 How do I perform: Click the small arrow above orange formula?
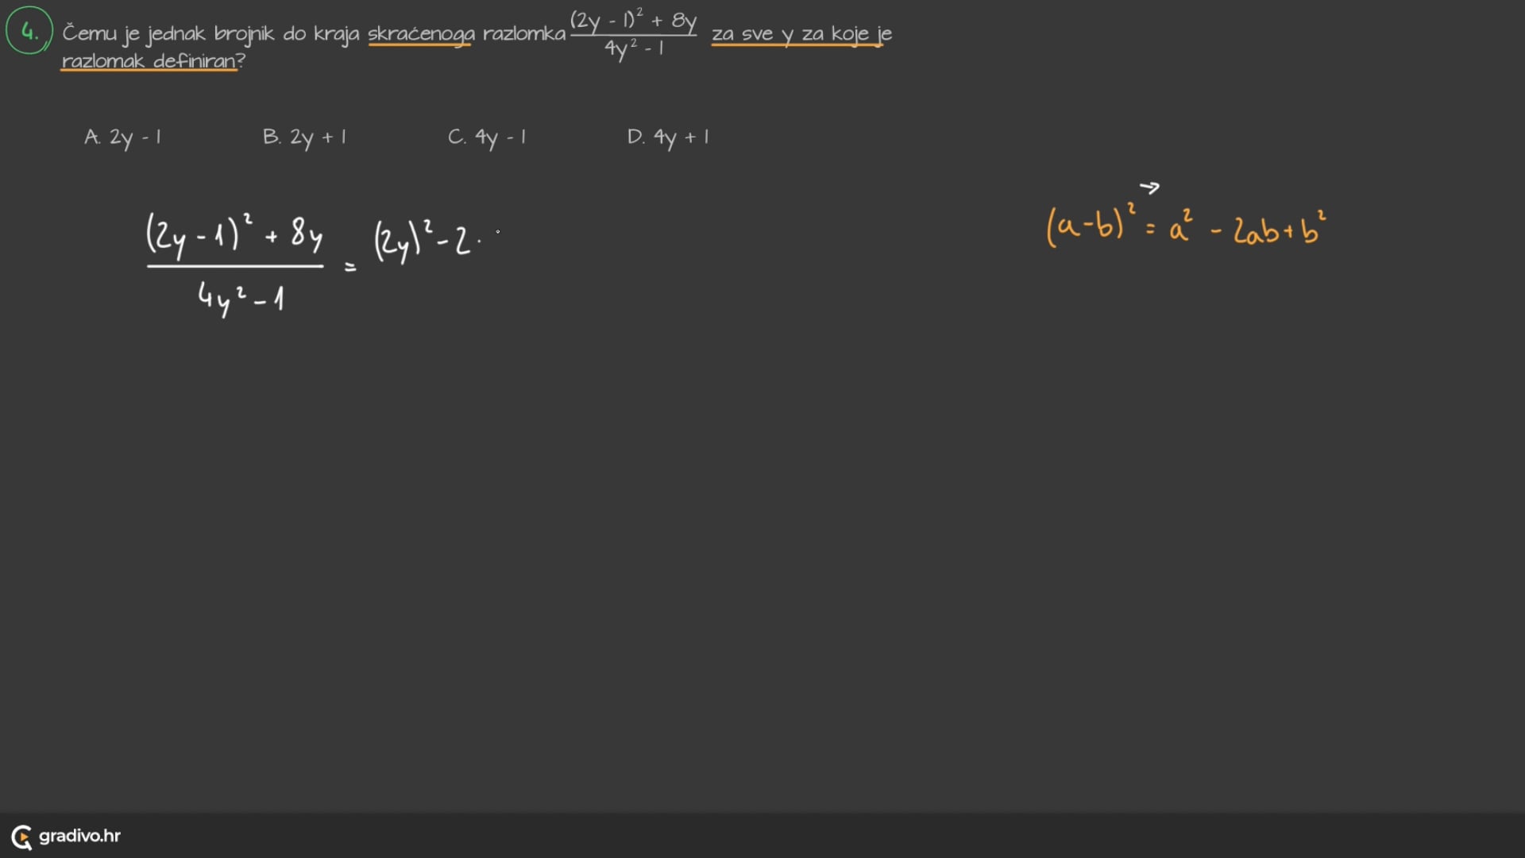[1149, 187]
